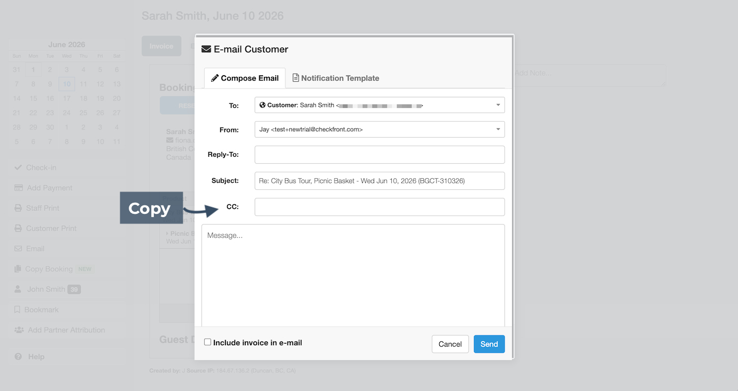Click the envelope icon in dialog title

(x=206, y=49)
